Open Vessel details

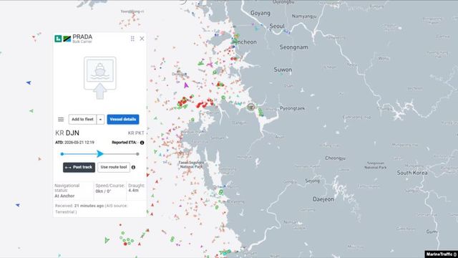123,120
